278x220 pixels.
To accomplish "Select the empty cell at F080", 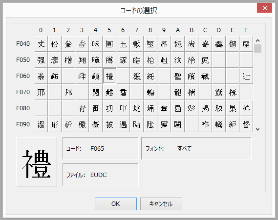I will 41,108.
